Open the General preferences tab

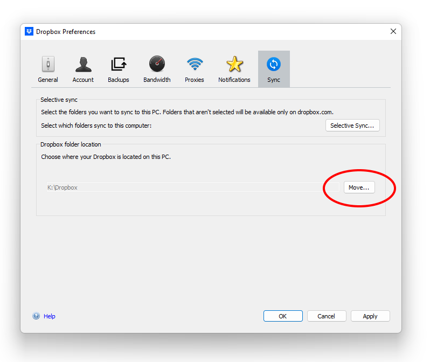click(x=48, y=69)
